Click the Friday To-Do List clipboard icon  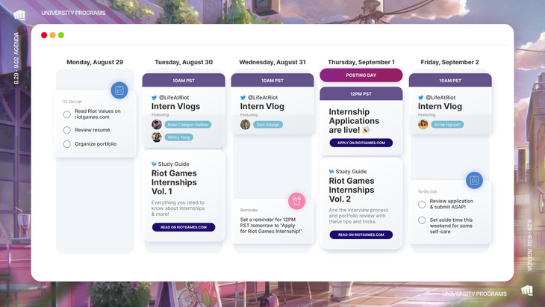point(474,180)
